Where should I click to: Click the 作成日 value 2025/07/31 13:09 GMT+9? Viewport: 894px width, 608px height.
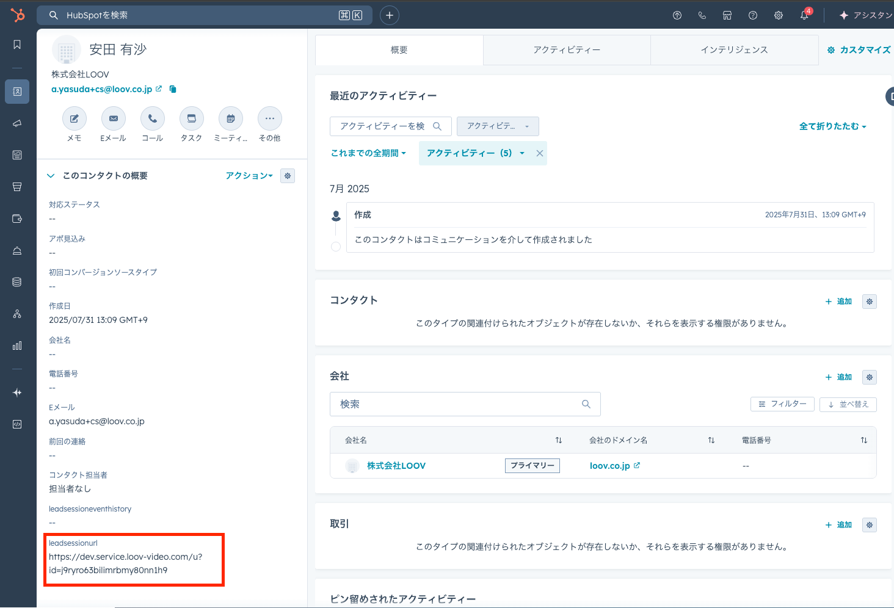(98, 320)
